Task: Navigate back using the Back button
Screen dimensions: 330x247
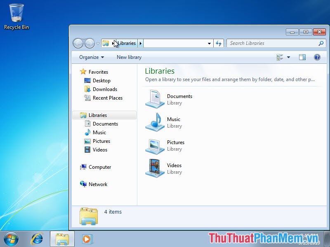Action: point(78,43)
